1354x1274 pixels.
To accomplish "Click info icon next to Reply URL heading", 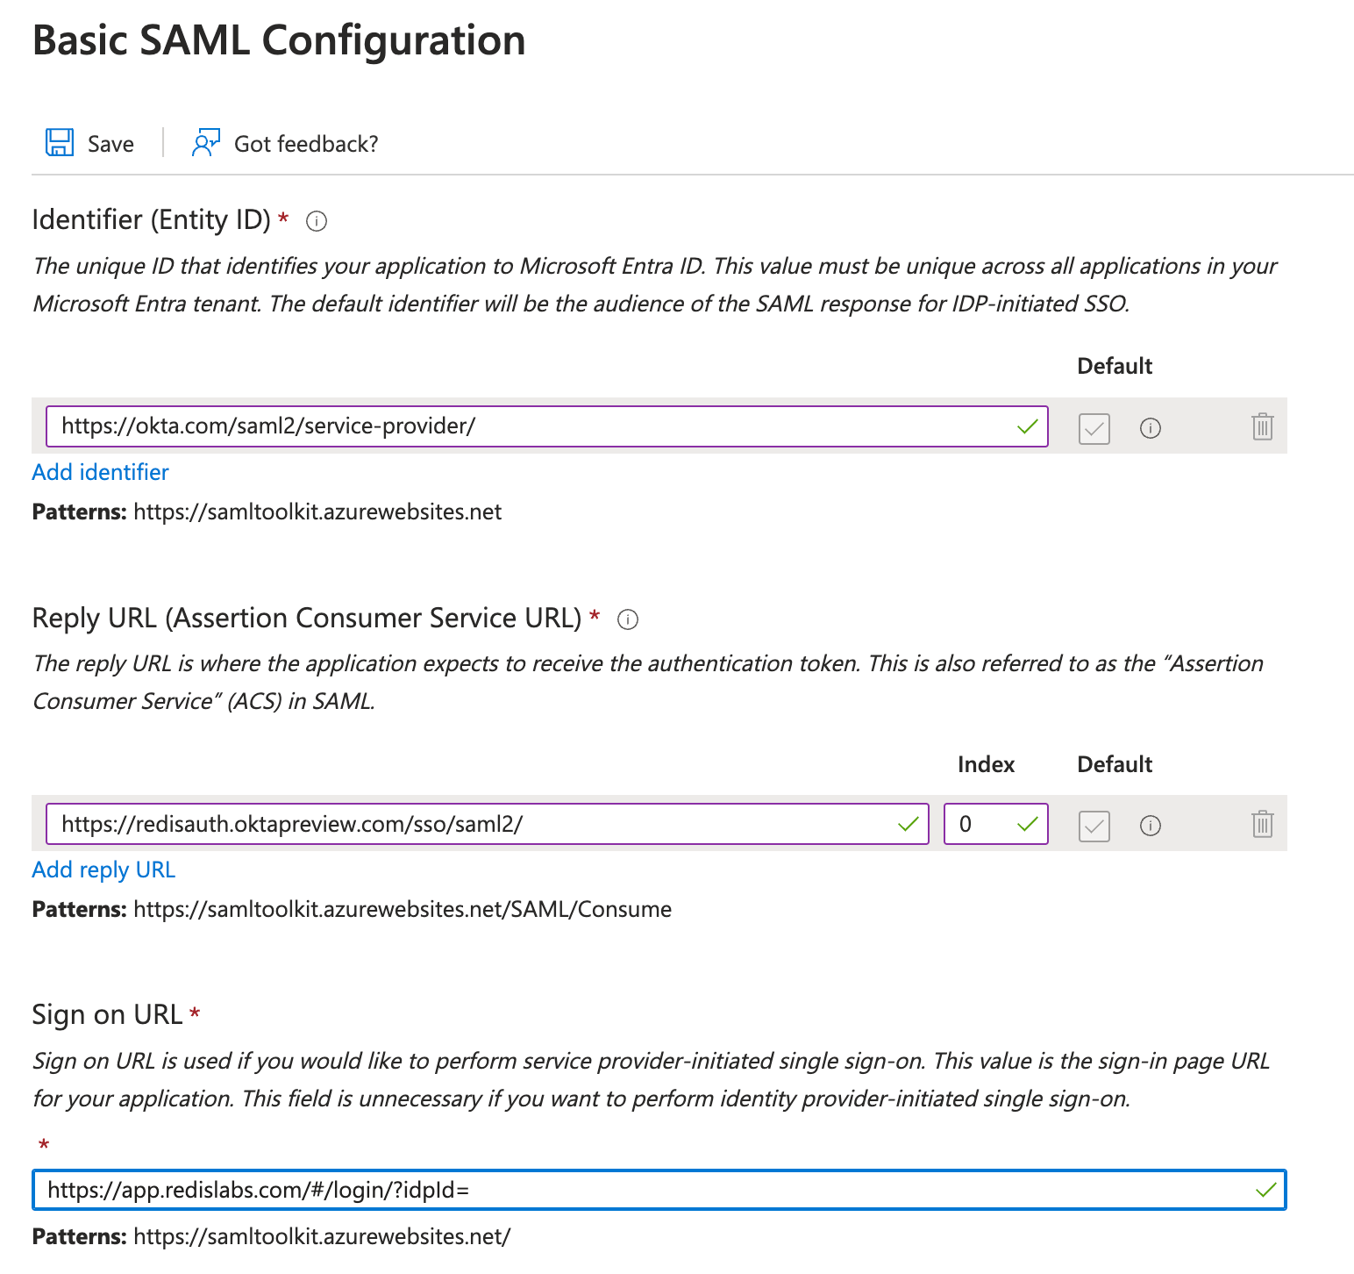I will tap(628, 619).
